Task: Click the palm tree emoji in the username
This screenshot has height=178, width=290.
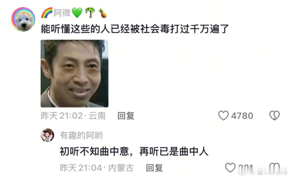Action: (90, 13)
